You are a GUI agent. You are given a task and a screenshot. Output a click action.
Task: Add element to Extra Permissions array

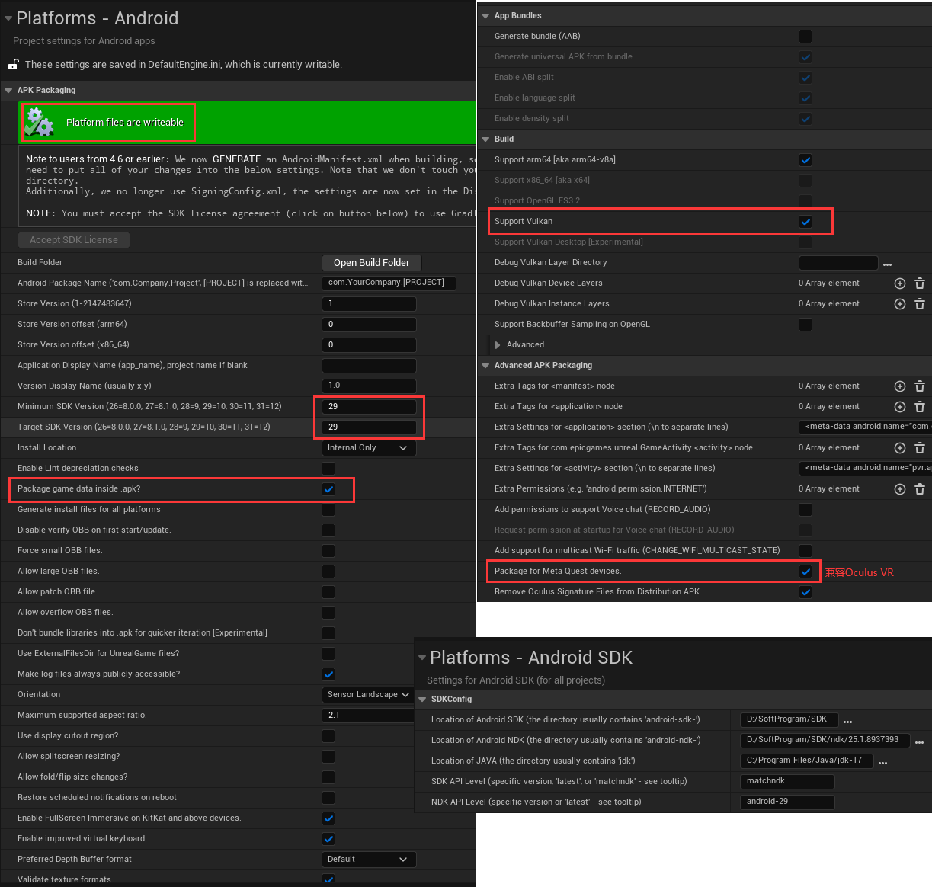pyautogui.click(x=899, y=489)
